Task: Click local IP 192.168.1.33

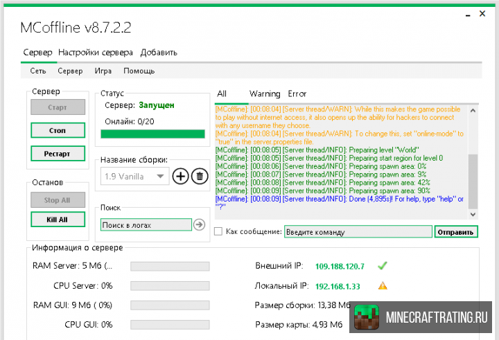Action: click(338, 286)
